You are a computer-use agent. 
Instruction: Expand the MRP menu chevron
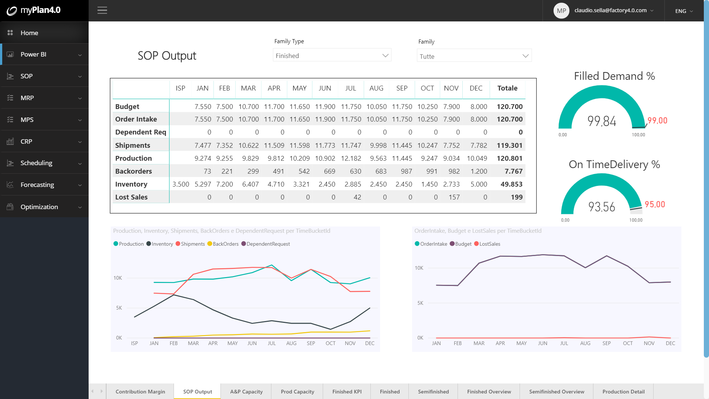80,98
